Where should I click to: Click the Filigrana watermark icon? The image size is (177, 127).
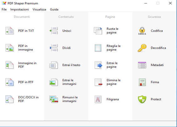coord(98,99)
